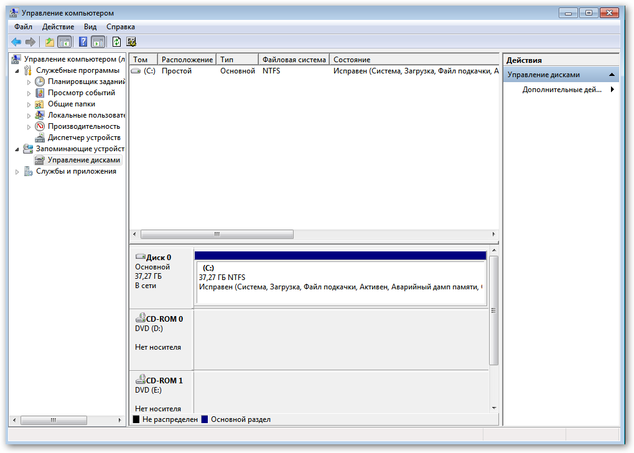This screenshot has width=634, height=453.
Task: Click the Основной cell in the (C:) row
Action: [x=237, y=71]
